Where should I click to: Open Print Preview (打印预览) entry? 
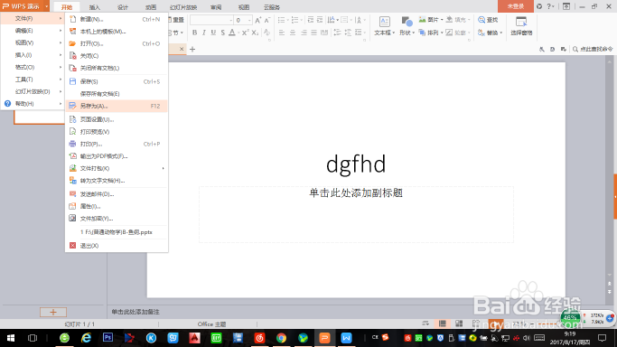click(117, 131)
